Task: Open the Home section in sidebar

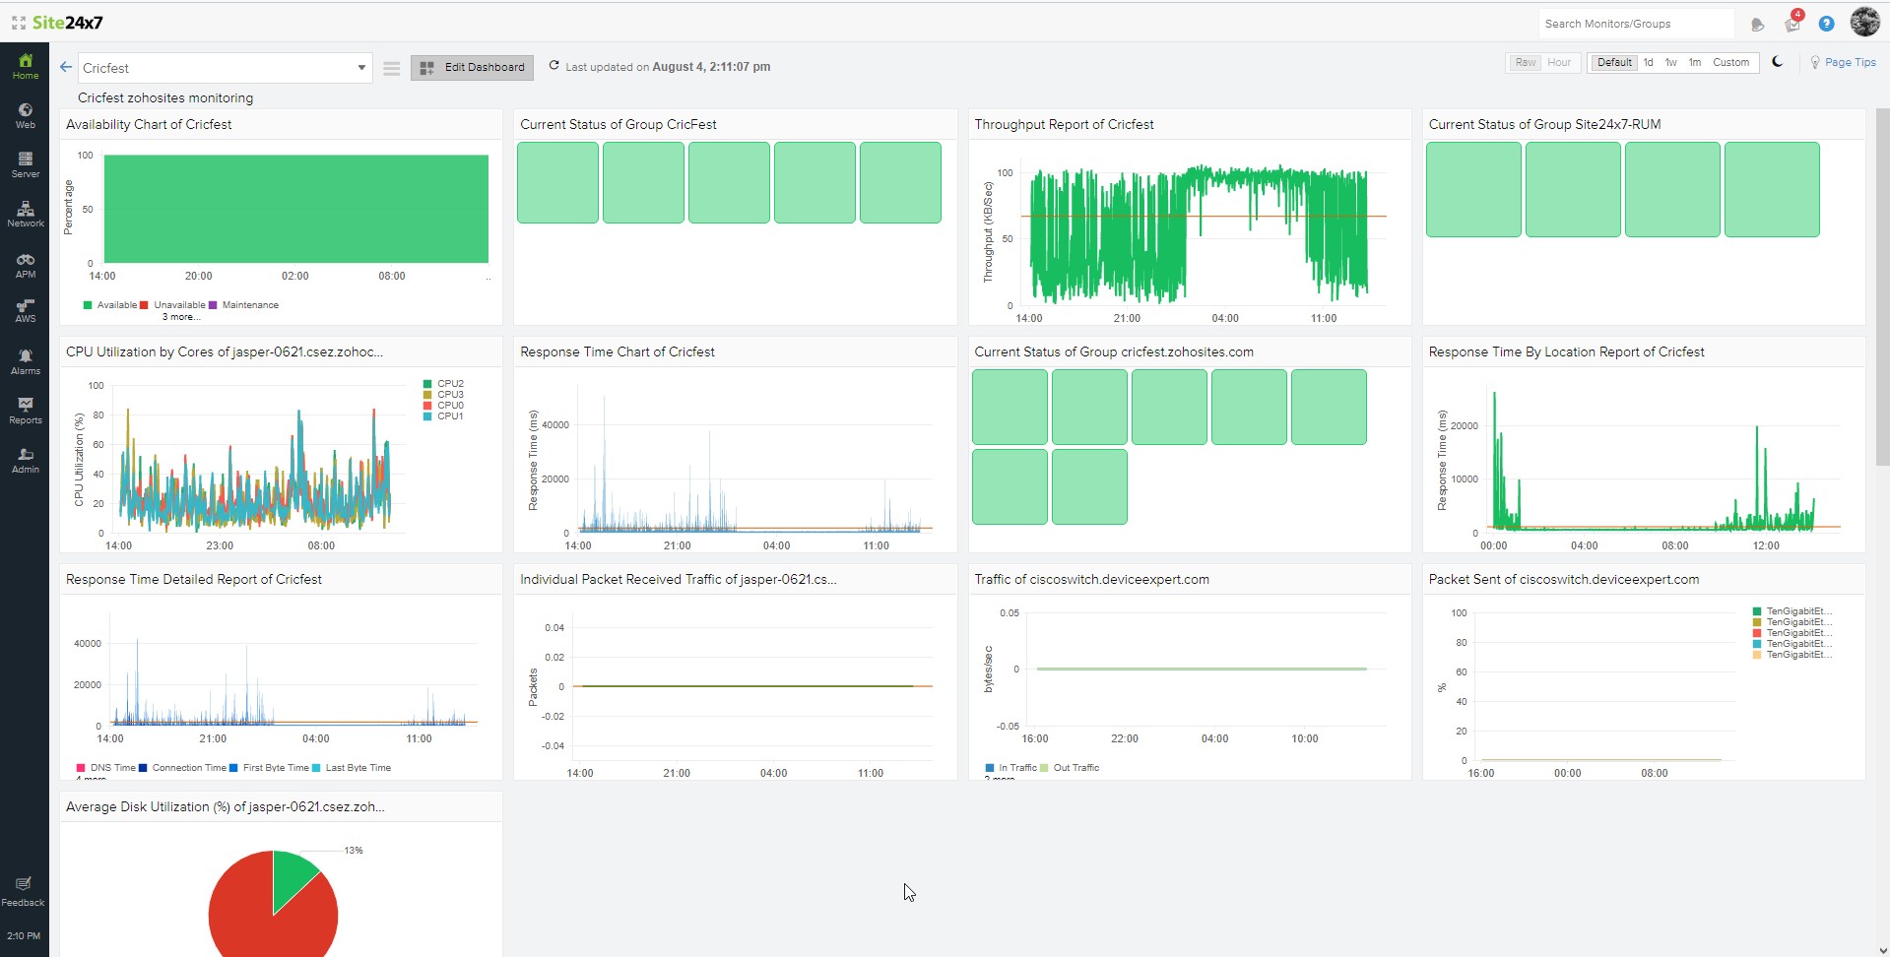Action: tap(25, 66)
